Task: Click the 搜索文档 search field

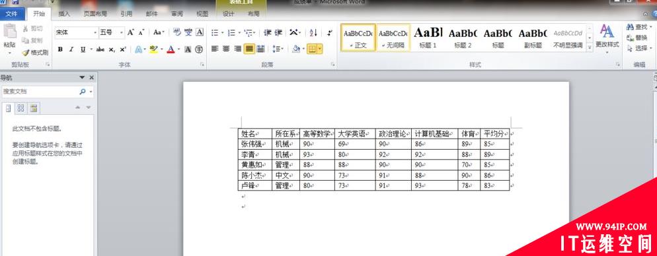Action: point(40,91)
